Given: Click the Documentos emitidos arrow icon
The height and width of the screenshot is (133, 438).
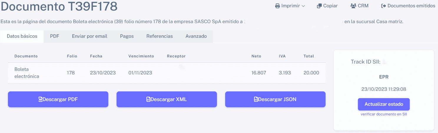Looking at the screenshot, I should [x=384, y=6].
